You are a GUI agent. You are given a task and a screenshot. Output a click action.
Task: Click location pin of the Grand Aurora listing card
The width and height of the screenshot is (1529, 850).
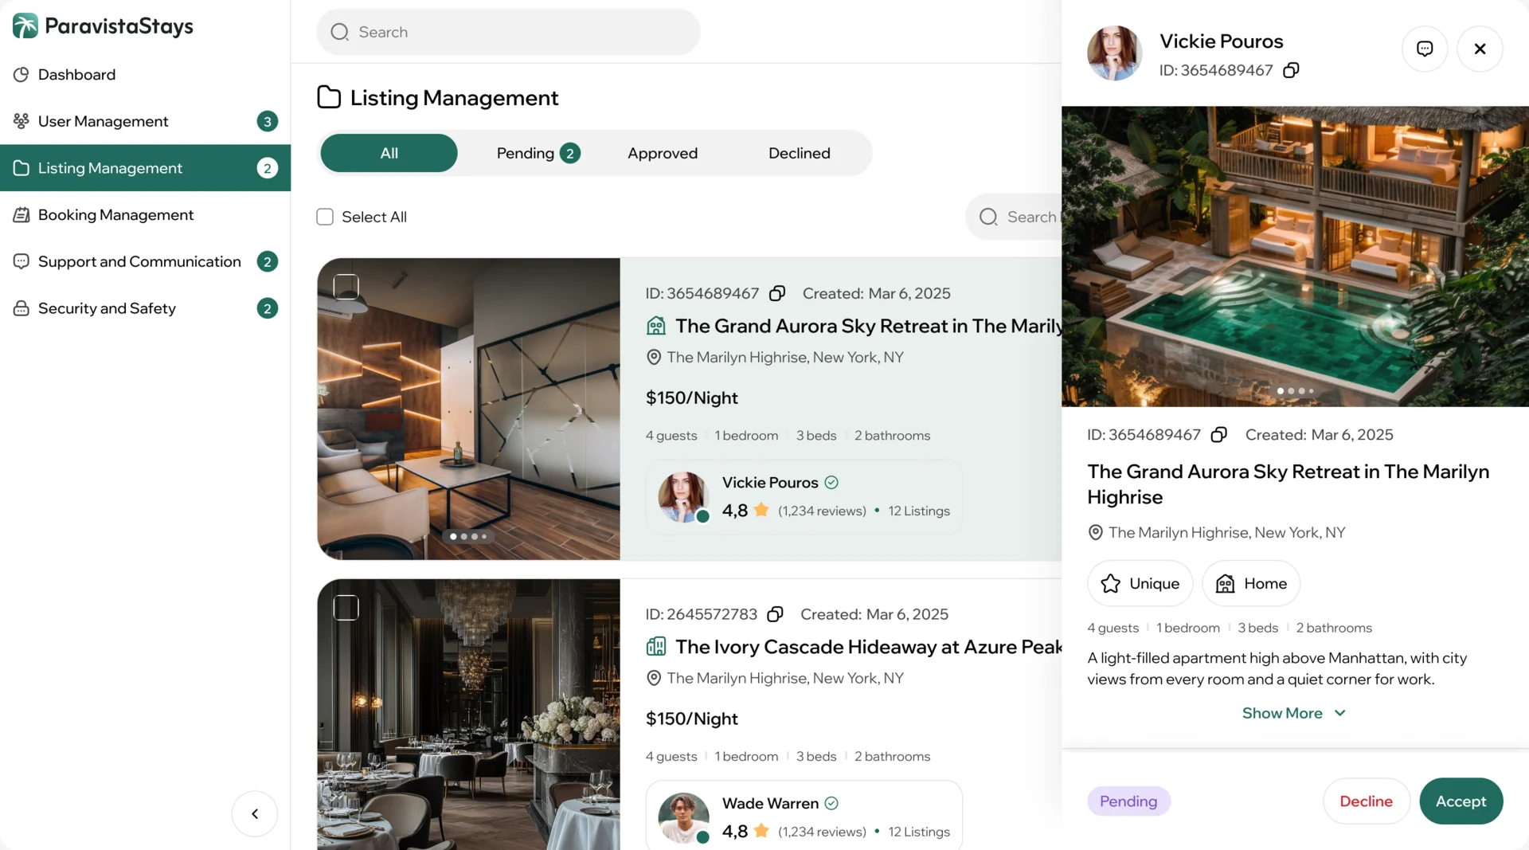pos(654,358)
